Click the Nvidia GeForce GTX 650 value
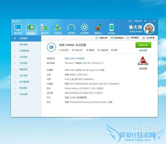 pyautogui.click(x=84, y=88)
